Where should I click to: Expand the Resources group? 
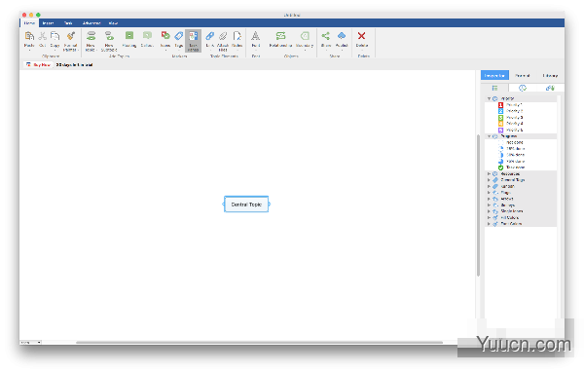489,174
